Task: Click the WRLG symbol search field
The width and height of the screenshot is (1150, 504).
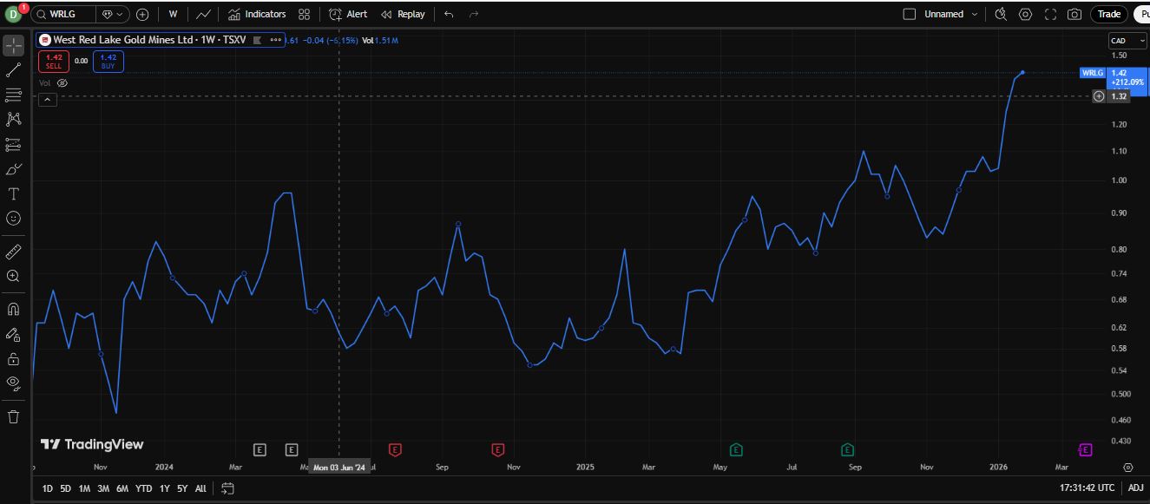Action: coord(64,14)
